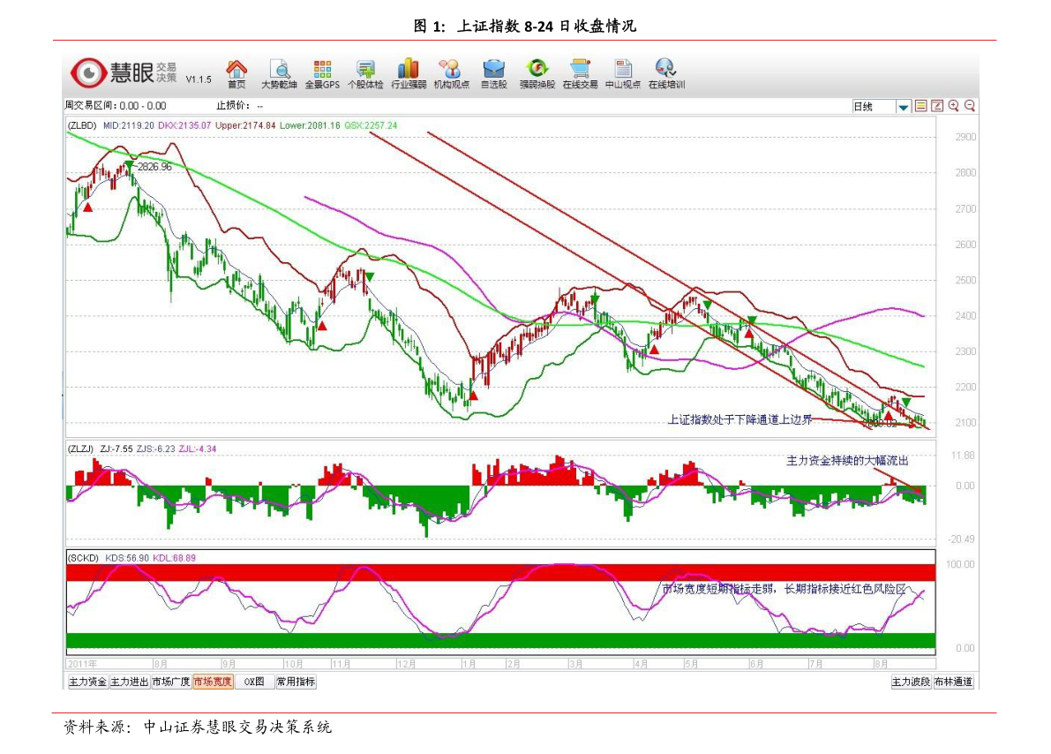1051x754 pixels.
Task: Switch to the 市场广度 tab
Action: [x=171, y=682]
